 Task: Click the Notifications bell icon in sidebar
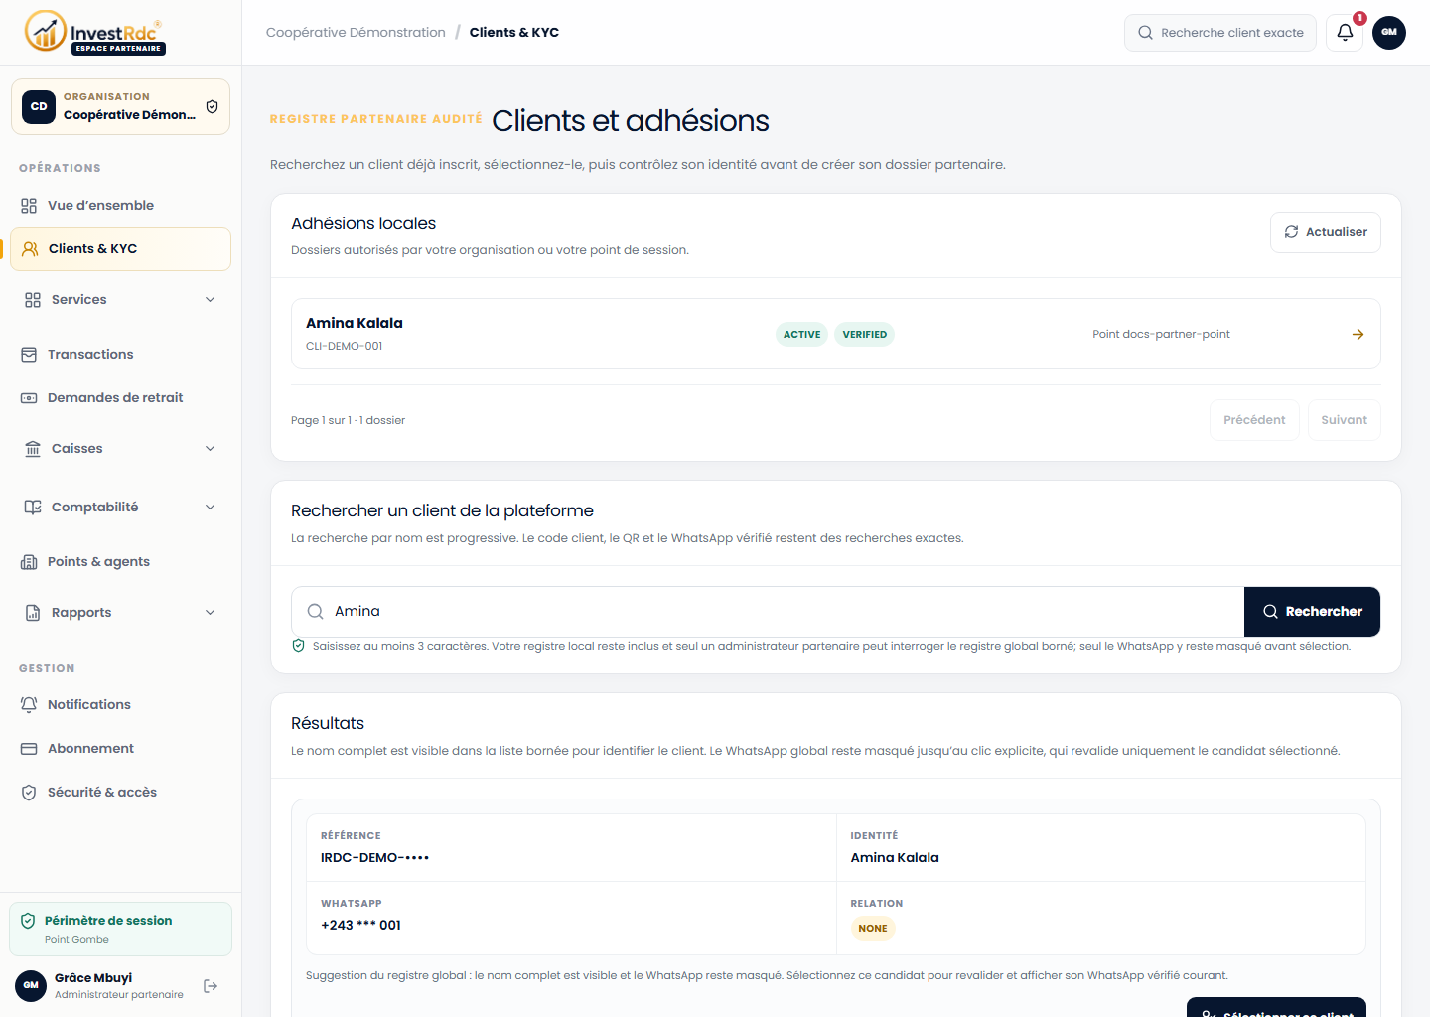pyautogui.click(x=29, y=705)
